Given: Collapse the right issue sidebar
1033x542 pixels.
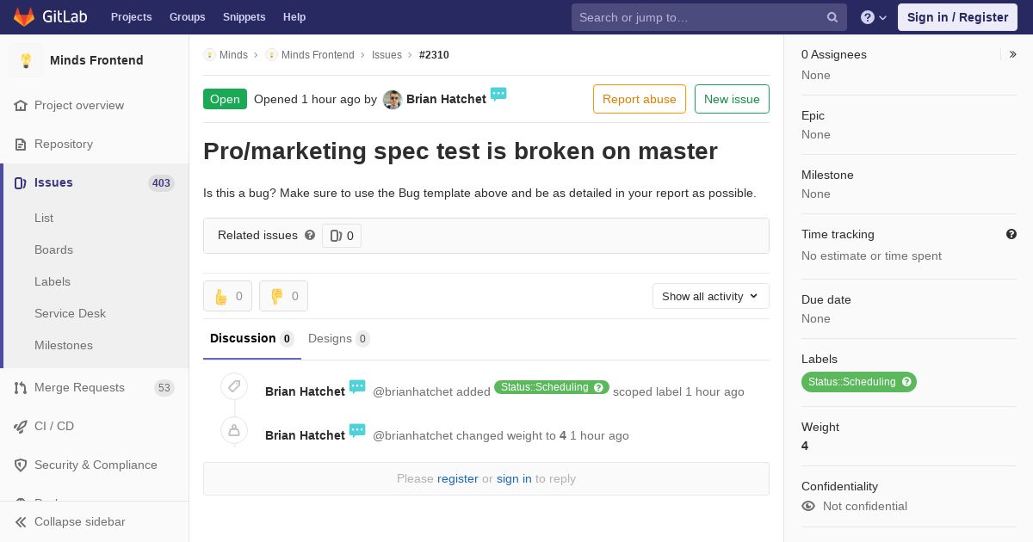Looking at the screenshot, I should pos(1013,54).
